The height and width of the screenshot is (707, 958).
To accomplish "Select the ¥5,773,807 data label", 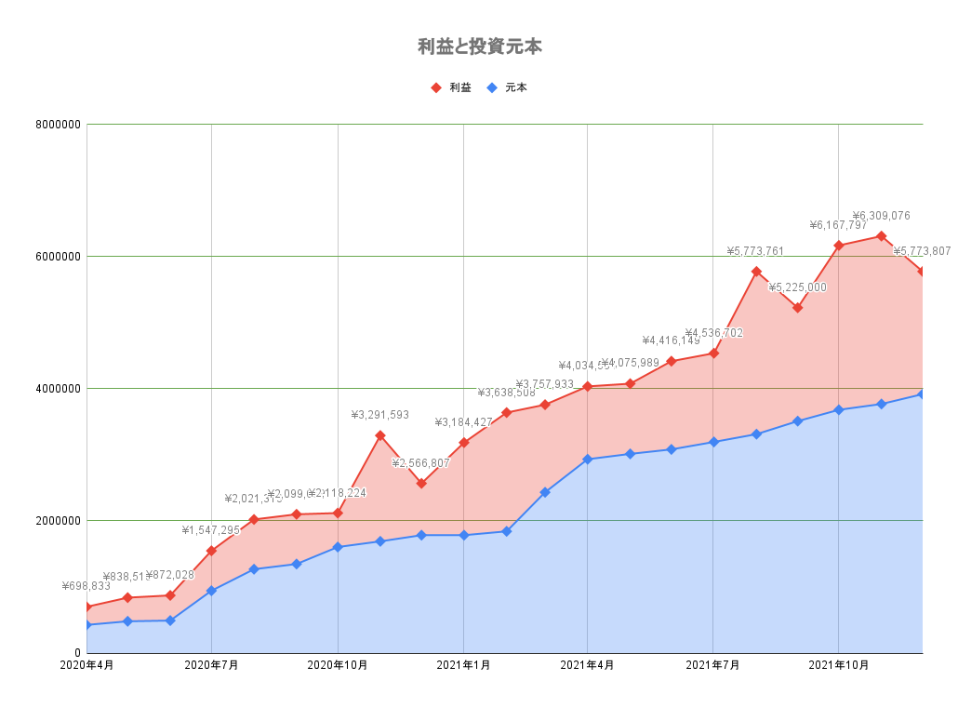I will (922, 251).
